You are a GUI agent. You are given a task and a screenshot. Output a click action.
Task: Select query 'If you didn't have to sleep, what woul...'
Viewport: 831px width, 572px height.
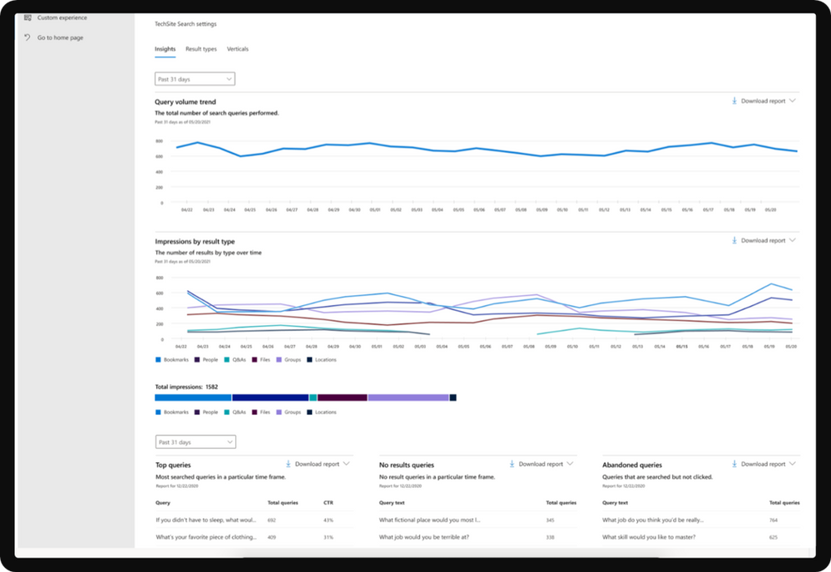[206, 520]
